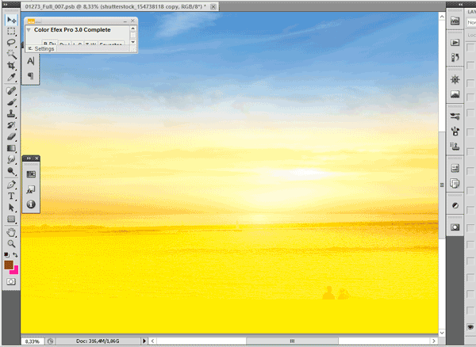Select the Zoom tool in toolbox

coord(11,244)
